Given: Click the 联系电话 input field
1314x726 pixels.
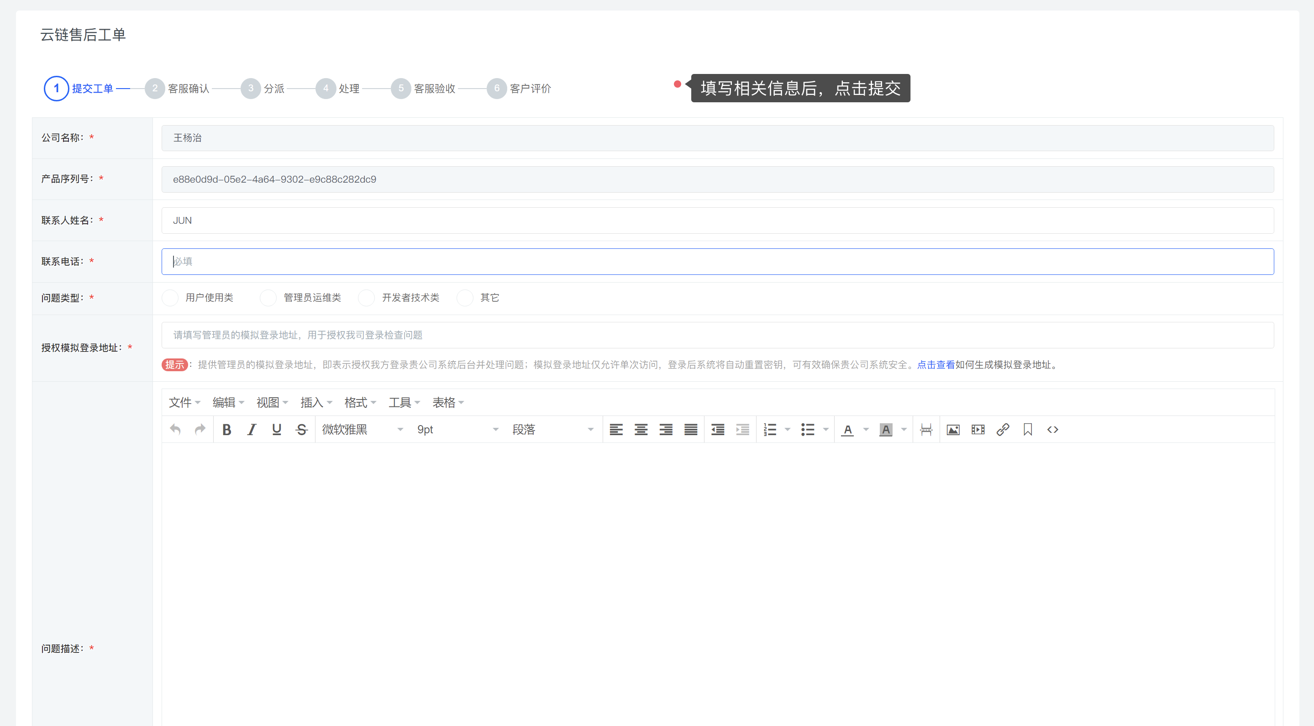Looking at the screenshot, I should tap(717, 262).
